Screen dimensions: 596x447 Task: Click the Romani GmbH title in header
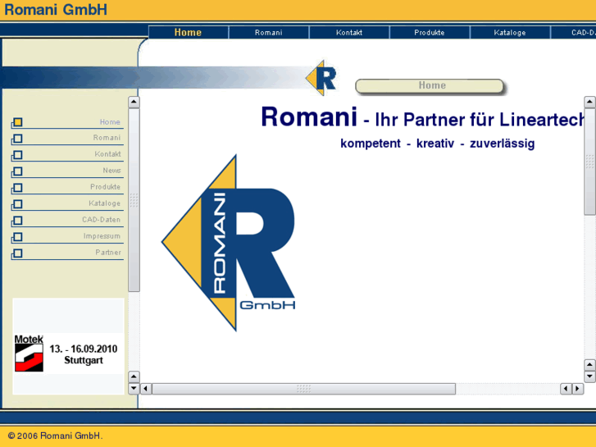coord(56,10)
